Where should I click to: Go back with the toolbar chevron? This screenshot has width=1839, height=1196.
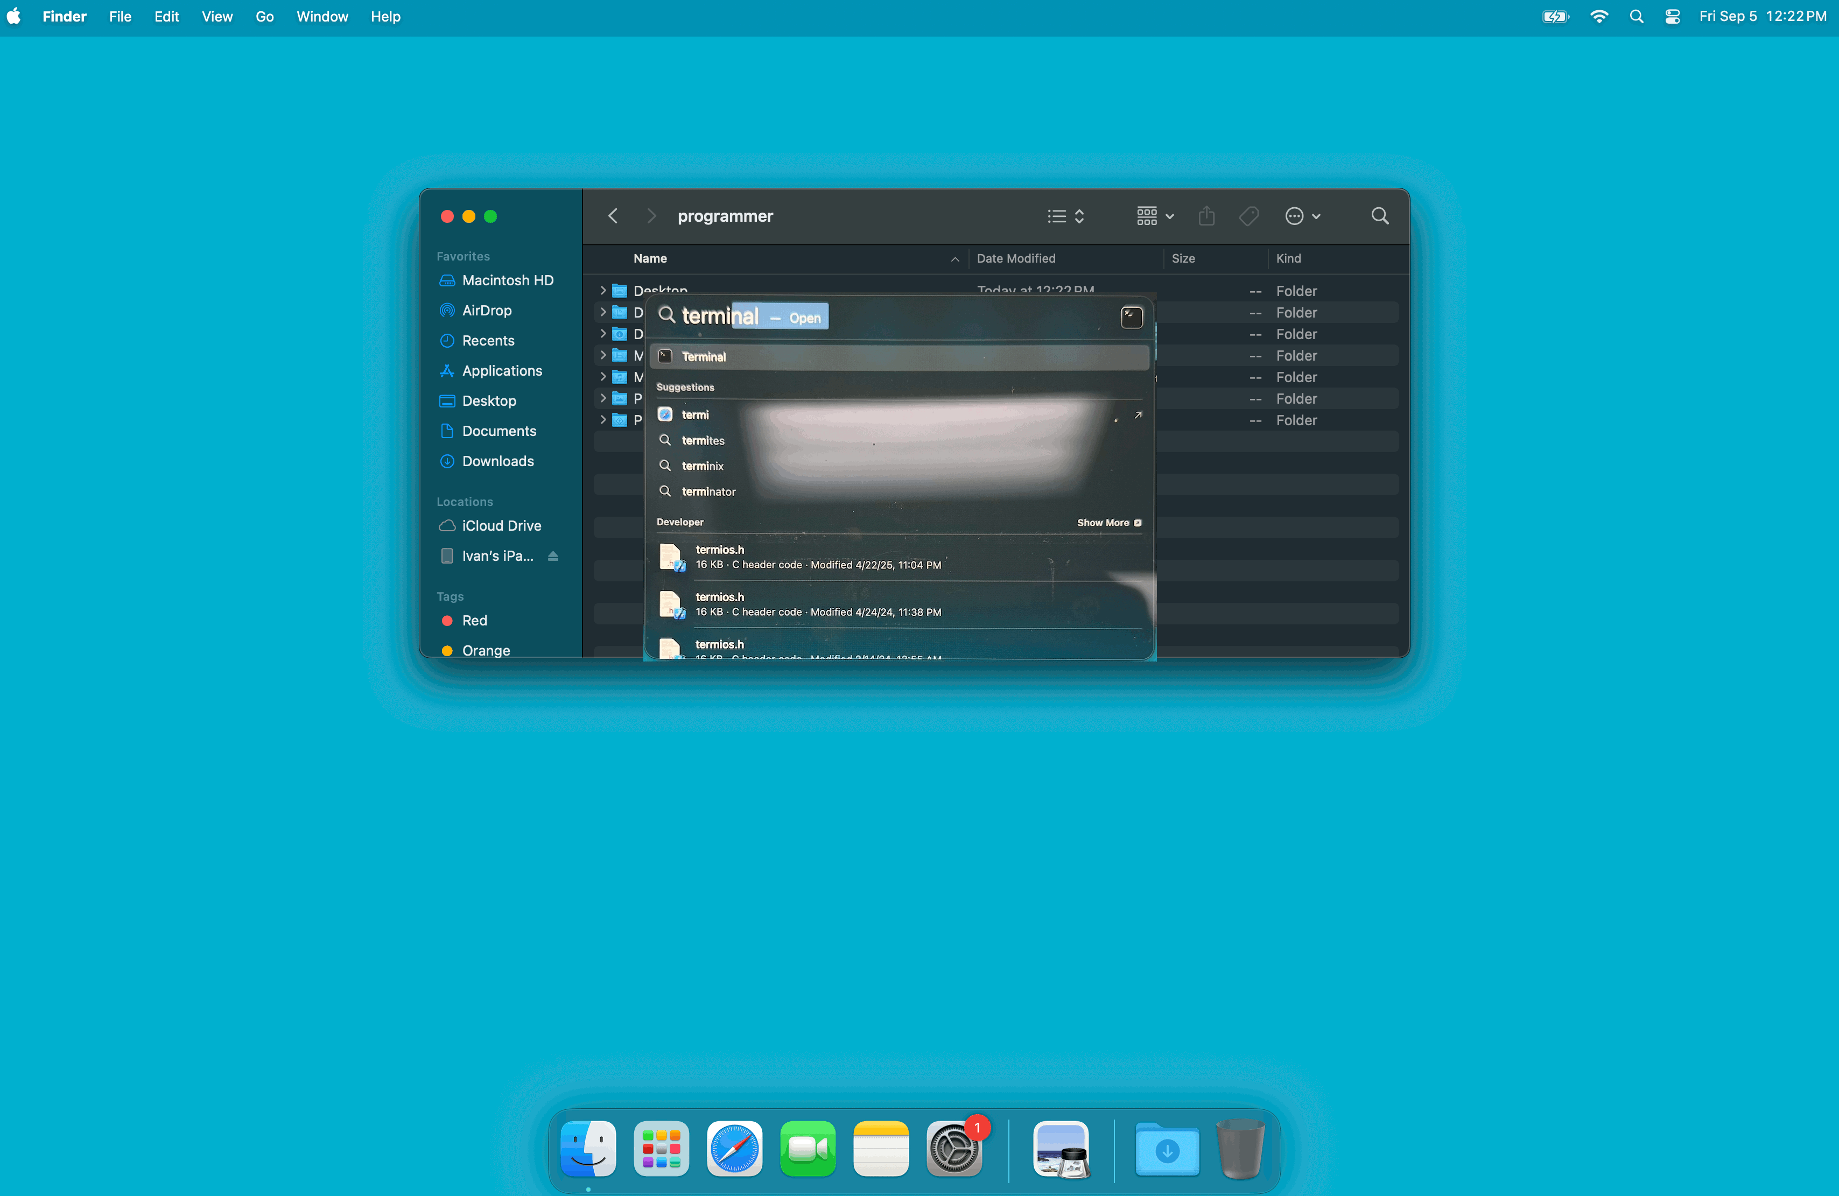click(x=613, y=216)
